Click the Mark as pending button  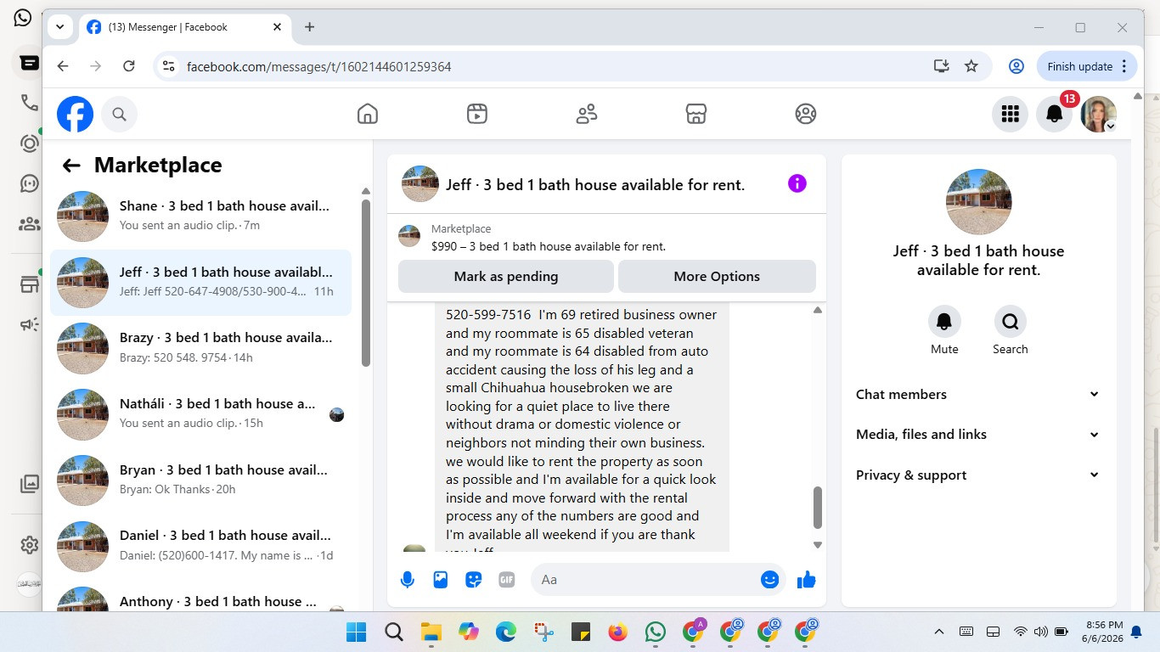[x=506, y=276]
